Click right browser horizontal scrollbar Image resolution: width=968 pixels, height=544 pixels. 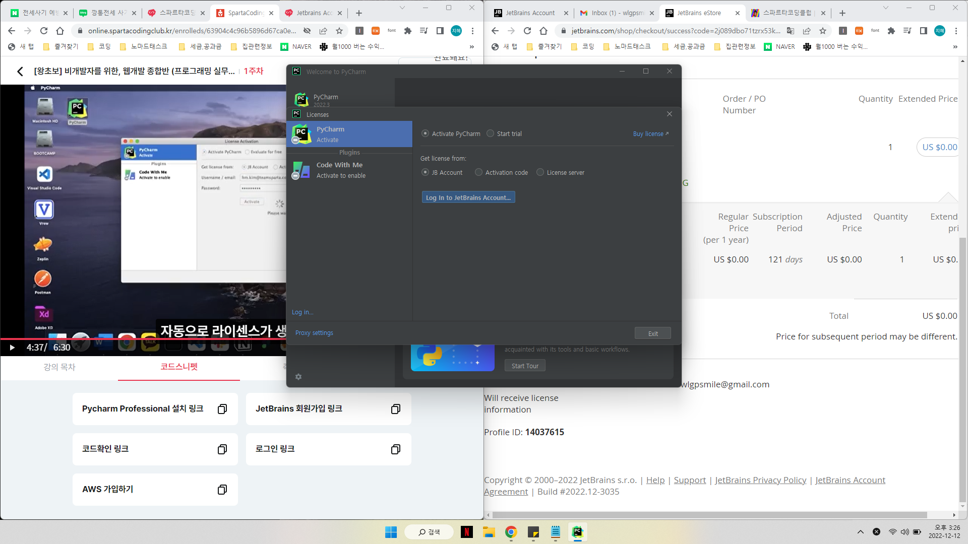click(x=709, y=515)
